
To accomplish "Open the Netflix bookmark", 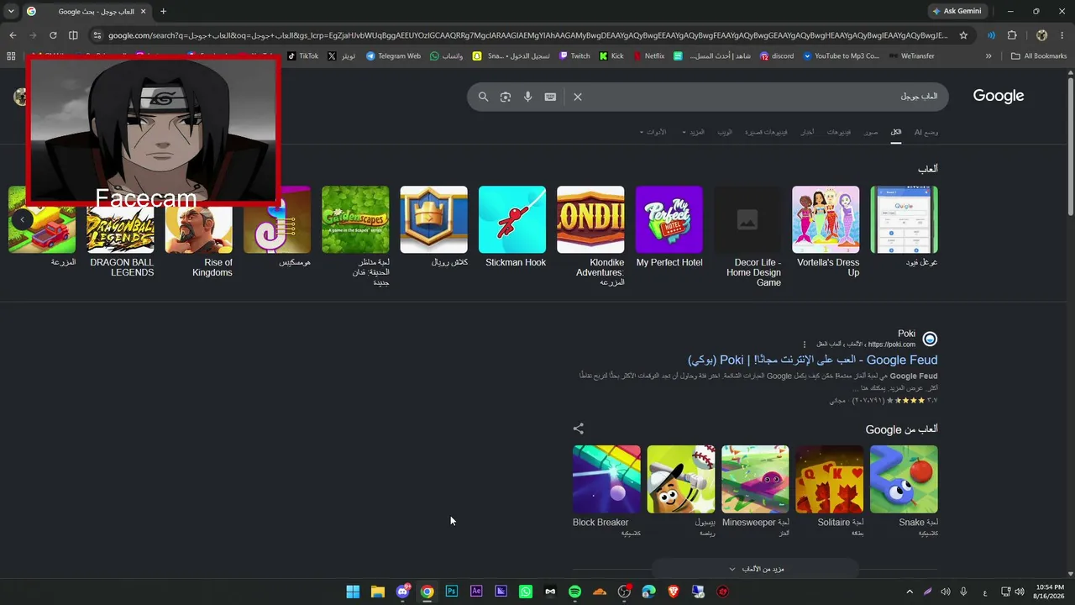I will pyautogui.click(x=648, y=56).
